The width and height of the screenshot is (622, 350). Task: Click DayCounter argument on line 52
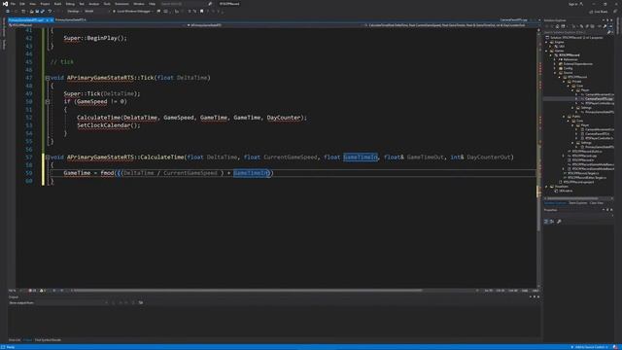point(284,118)
